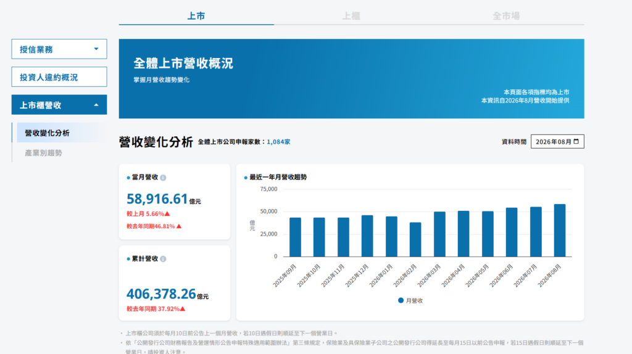Open 投資人違約概況 page
This screenshot has width=632, height=354.
[x=59, y=77]
